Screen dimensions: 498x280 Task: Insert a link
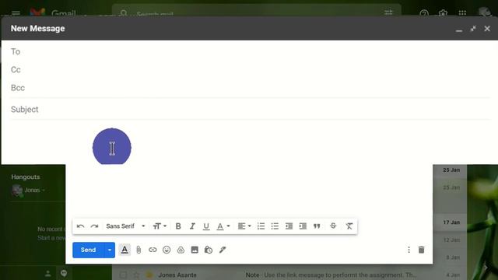(x=153, y=250)
